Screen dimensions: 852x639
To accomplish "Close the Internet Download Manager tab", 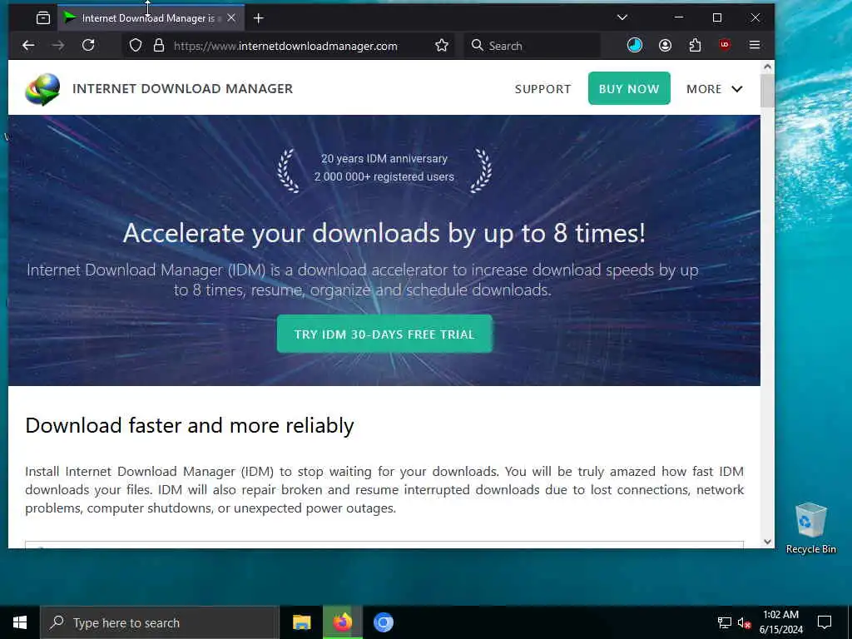I will [x=231, y=18].
